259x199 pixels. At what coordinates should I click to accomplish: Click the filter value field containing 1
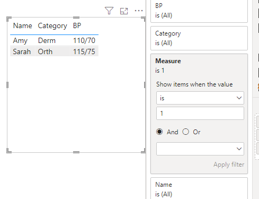coord(200,113)
